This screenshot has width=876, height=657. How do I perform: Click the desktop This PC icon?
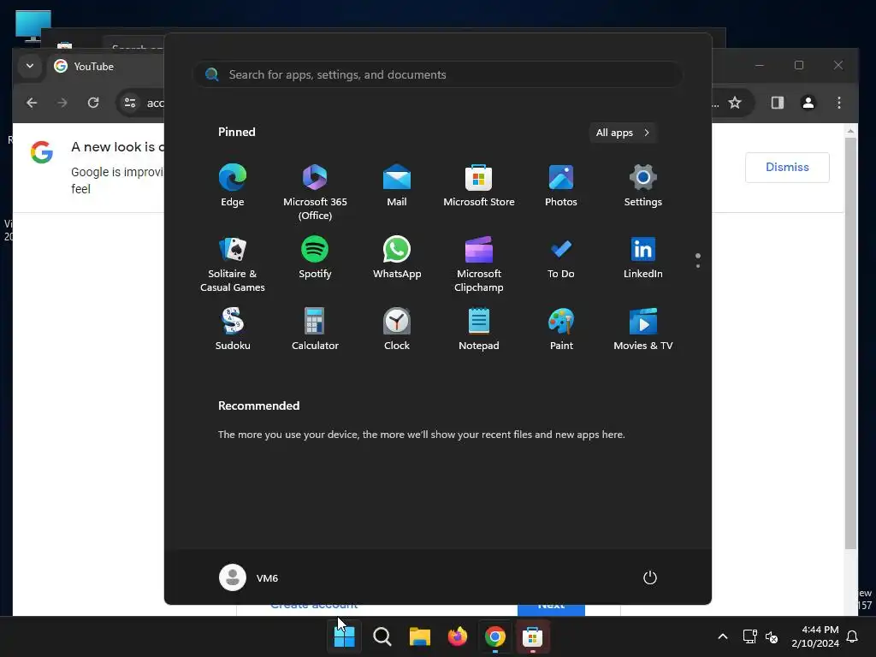tap(33, 26)
